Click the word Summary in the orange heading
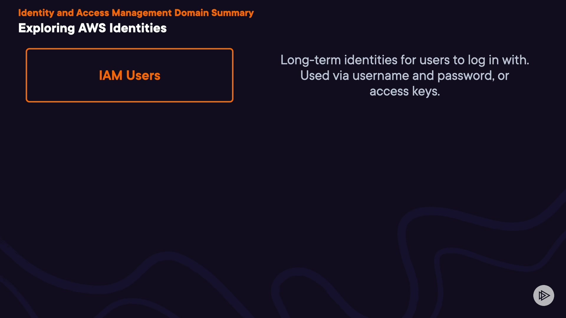Screen dimensions: 566x318 point(232,13)
